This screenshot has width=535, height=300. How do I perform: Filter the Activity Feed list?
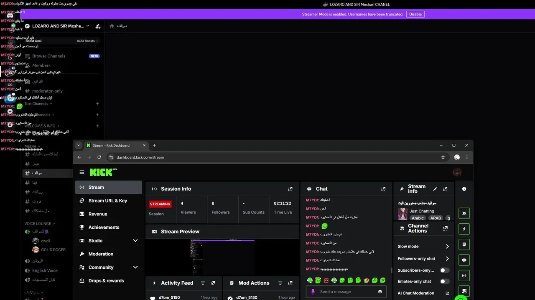203,283
